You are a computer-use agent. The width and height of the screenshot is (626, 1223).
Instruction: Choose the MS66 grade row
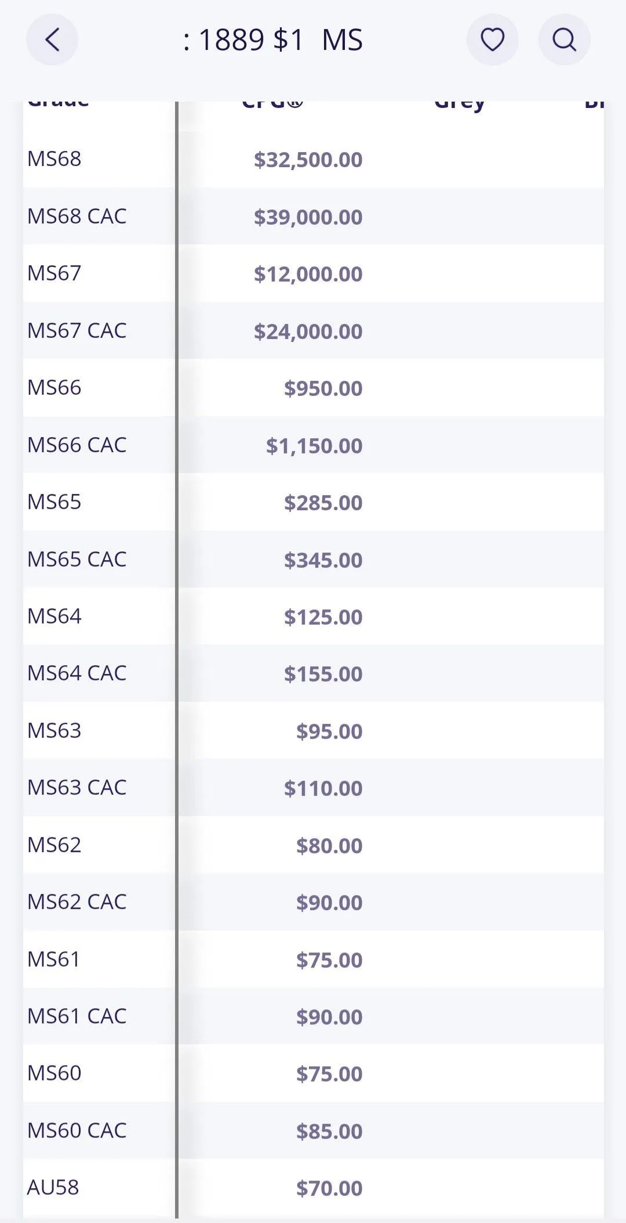(x=313, y=387)
